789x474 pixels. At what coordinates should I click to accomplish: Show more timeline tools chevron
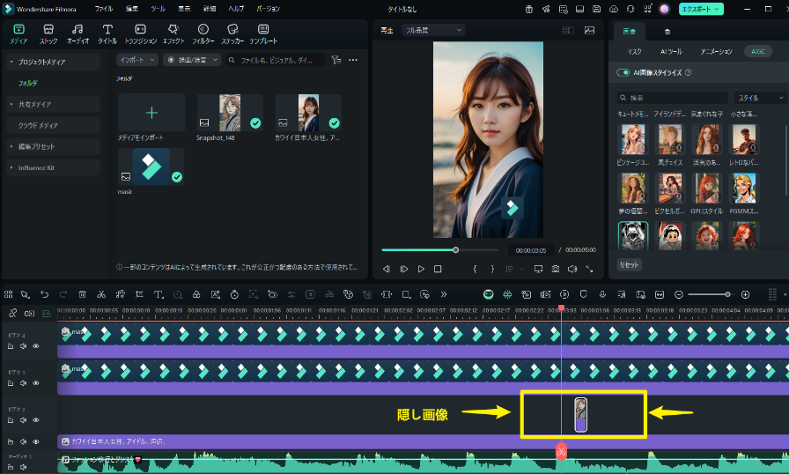pyautogui.click(x=443, y=294)
